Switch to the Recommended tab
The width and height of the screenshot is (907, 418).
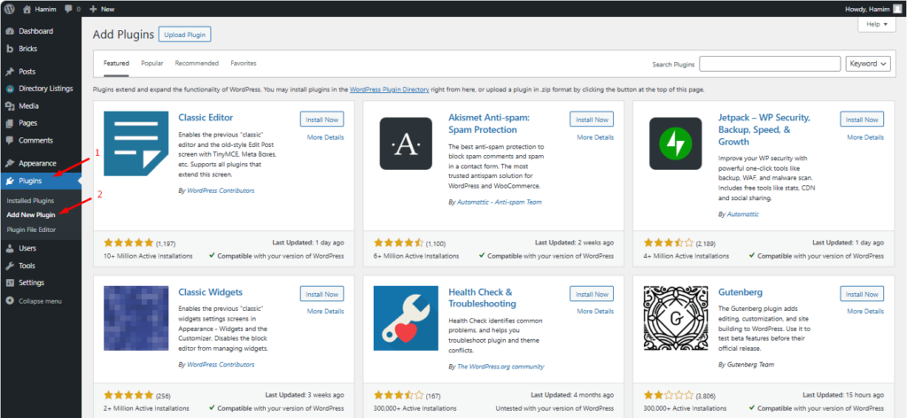point(197,64)
